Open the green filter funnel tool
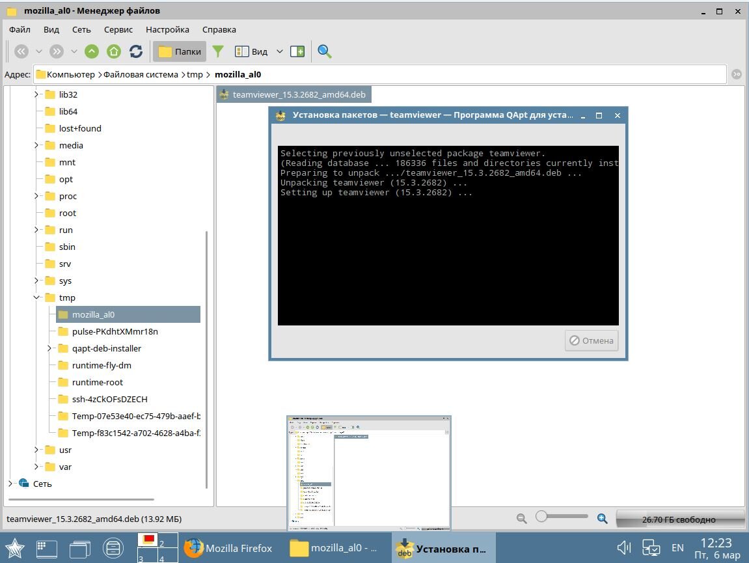 218,51
